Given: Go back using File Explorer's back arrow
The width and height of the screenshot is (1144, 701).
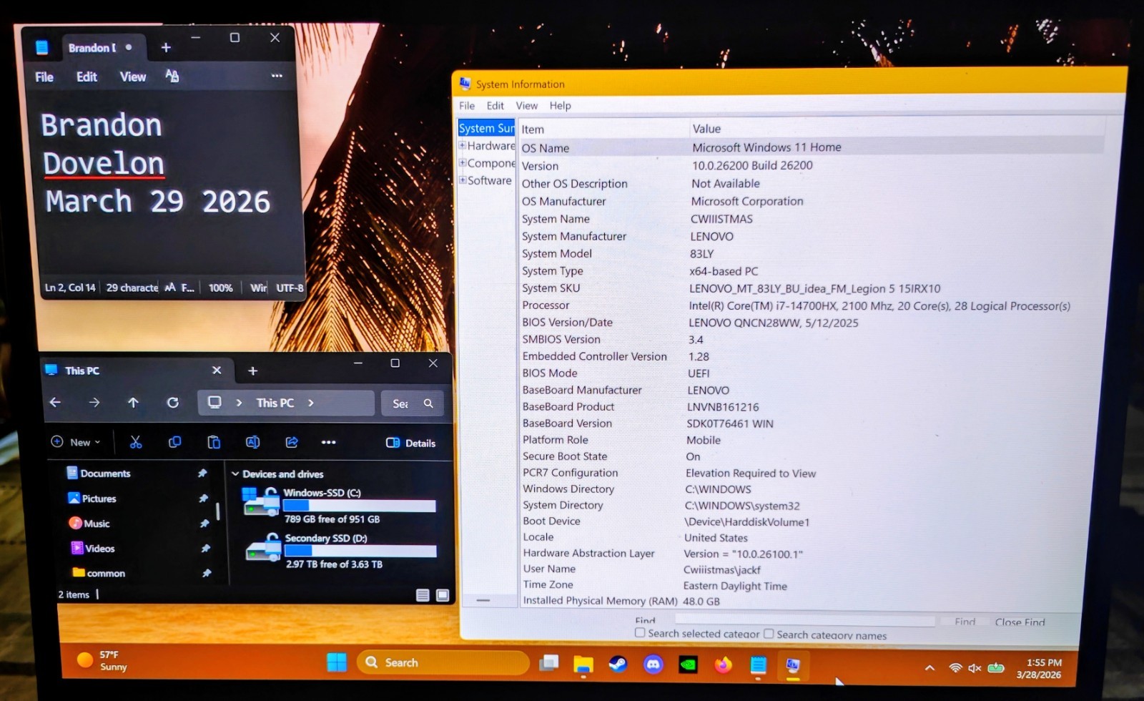Looking at the screenshot, I should click(55, 403).
